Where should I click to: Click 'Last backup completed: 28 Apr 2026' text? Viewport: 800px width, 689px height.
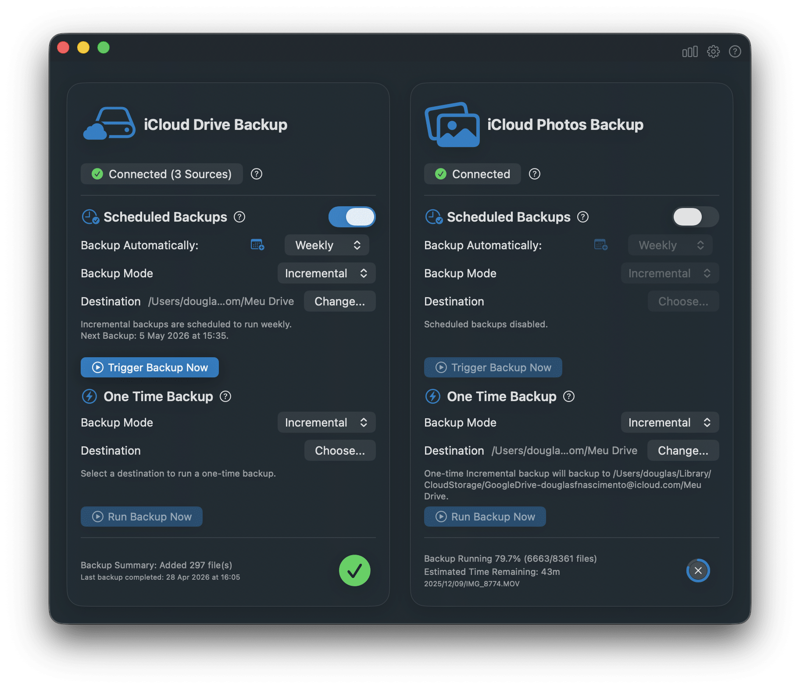tap(161, 577)
